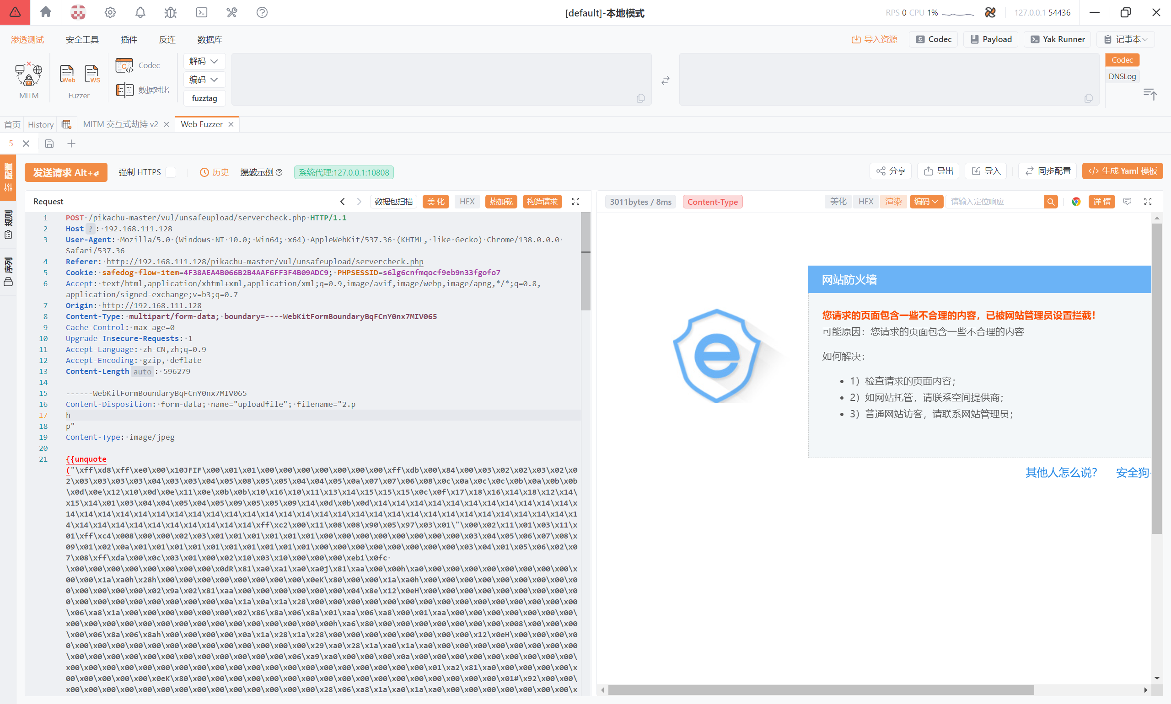Click the save fuzzer tab icon
Viewport: 1171px width, 704px height.
point(49,143)
